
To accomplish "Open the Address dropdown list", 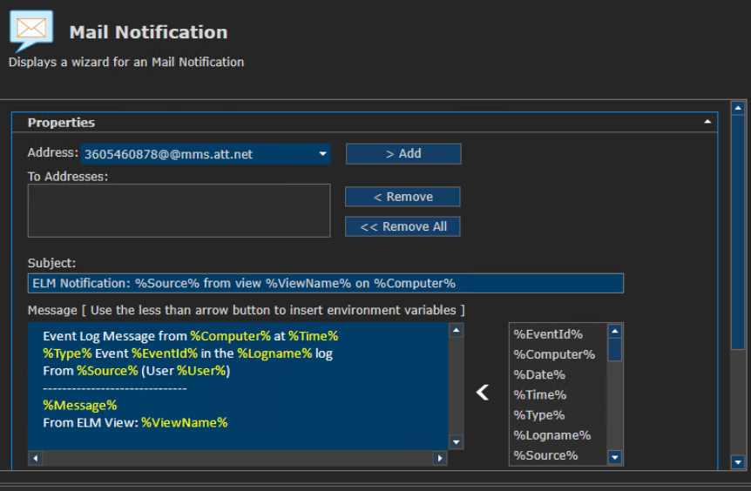I will pos(323,154).
